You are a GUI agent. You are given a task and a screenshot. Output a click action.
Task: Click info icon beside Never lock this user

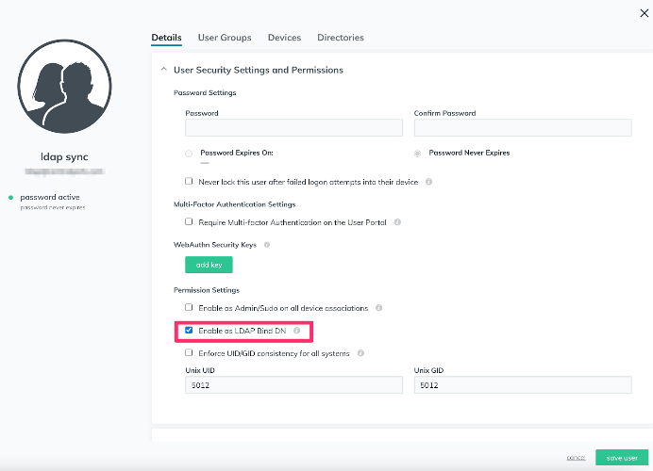coord(428,181)
